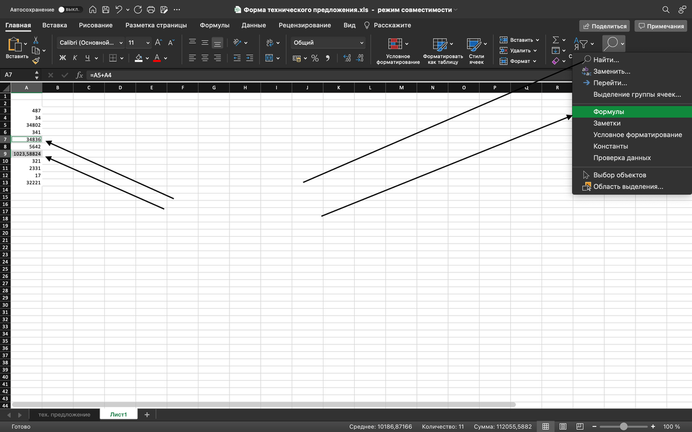
Task: Activate the Format Painter brush
Action: 36,60
